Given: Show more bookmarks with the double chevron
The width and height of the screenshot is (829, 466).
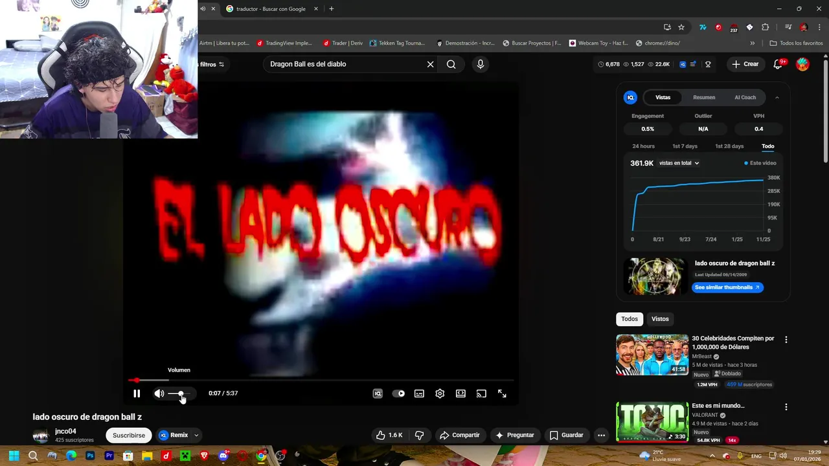Looking at the screenshot, I should (752, 43).
